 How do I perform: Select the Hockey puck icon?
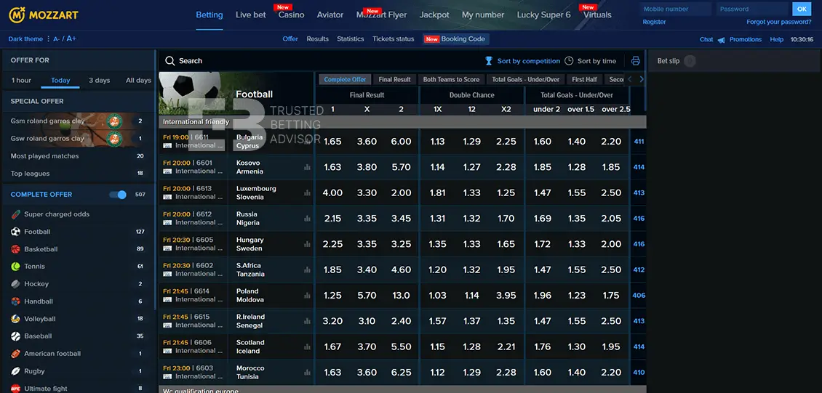point(15,283)
